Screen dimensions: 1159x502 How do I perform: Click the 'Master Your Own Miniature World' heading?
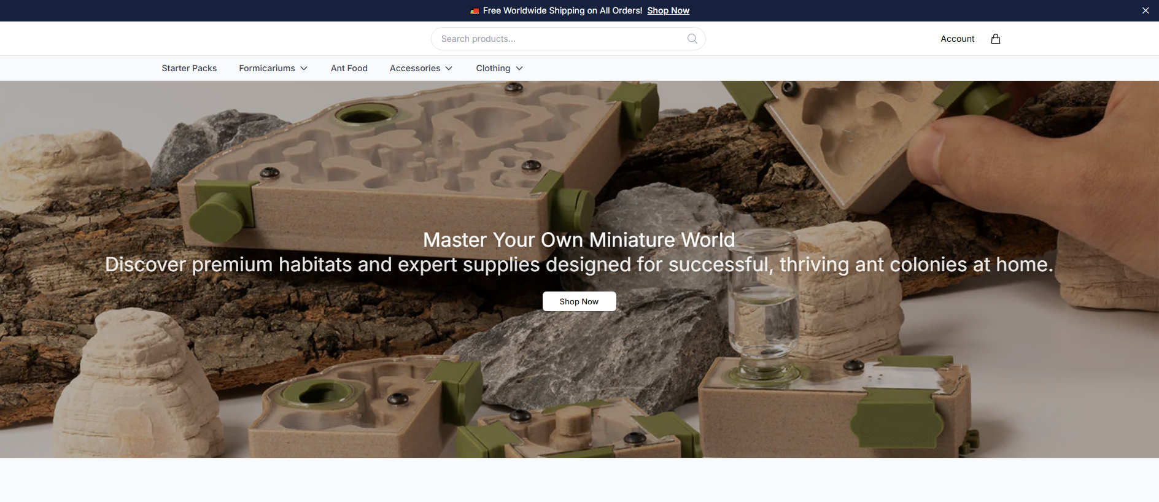(x=579, y=239)
